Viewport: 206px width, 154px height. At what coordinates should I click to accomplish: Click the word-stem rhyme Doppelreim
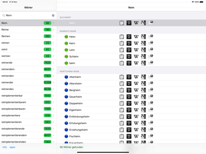click(x=76, y=103)
